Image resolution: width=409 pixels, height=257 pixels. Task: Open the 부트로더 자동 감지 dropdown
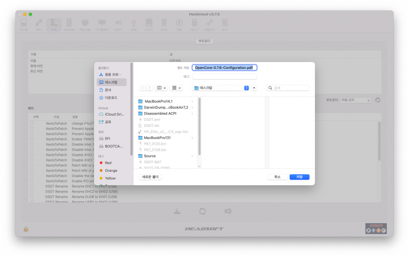click(x=356, y=100)
